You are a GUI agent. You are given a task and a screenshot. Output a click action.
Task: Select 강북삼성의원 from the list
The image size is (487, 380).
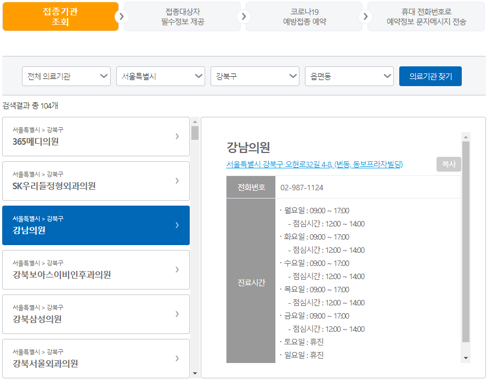96,314
